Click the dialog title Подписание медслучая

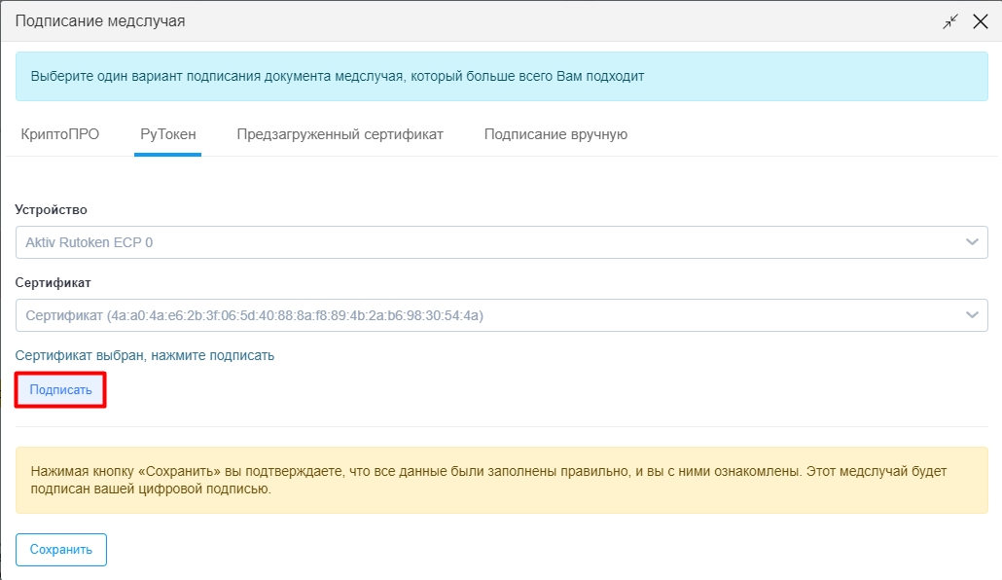(x=99, y=21)
